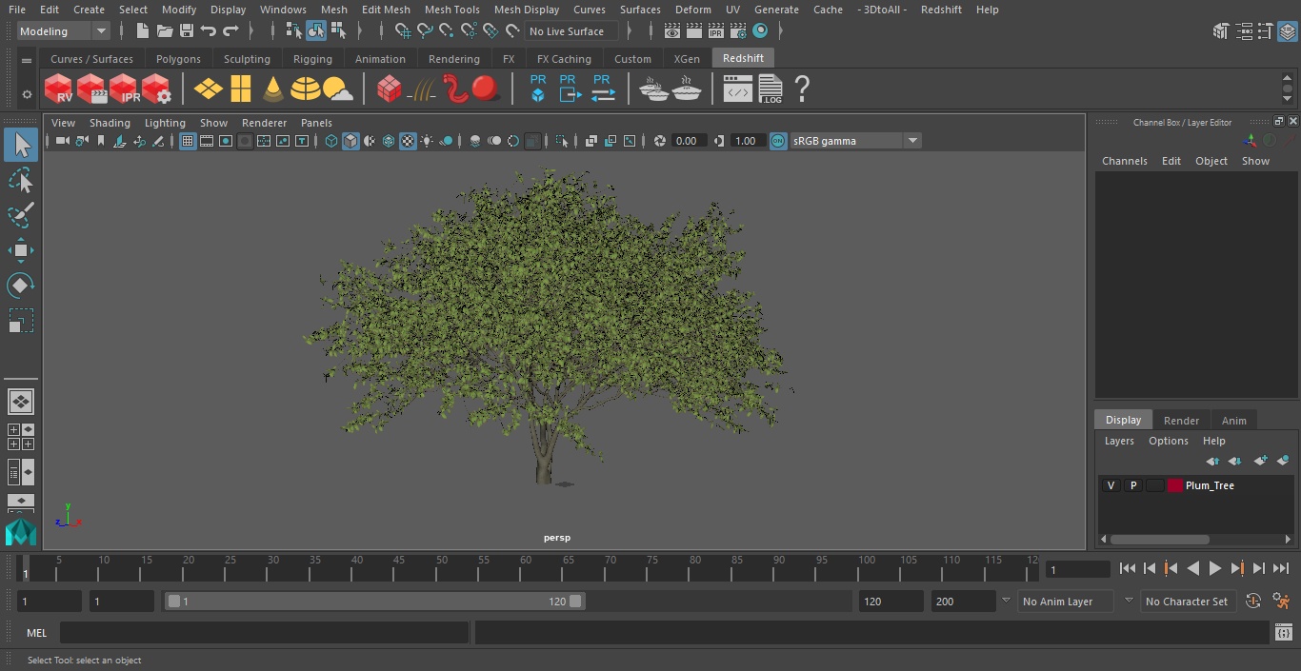Viewport: 1301px width, 671px height.
Task: Open the Modeling menu set dropdown
Action: tap(64, 31)
